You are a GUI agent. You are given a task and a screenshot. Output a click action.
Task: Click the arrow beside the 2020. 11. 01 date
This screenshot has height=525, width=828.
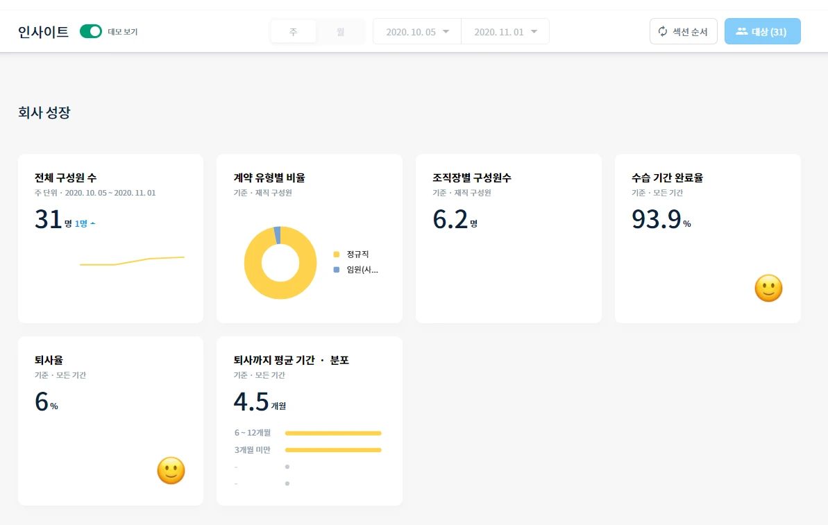pos(534,32)
